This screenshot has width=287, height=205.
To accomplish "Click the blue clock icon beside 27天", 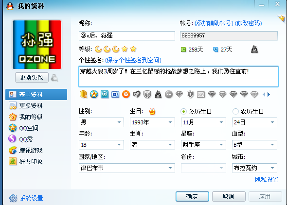I will pos(215,50).
